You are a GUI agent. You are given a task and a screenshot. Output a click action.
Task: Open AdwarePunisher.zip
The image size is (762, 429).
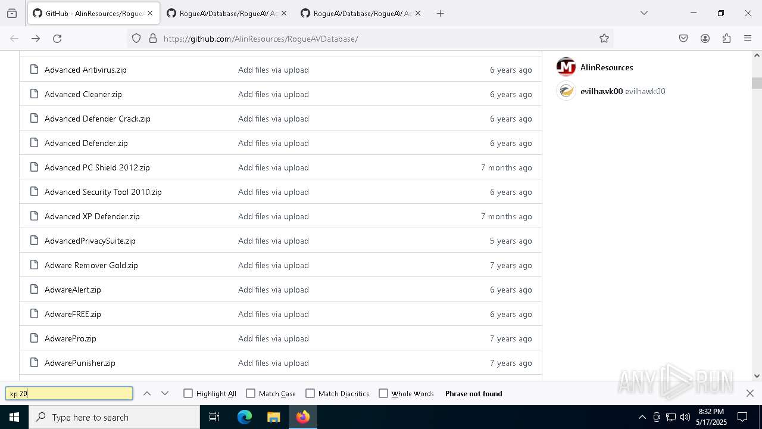(80, 363)
